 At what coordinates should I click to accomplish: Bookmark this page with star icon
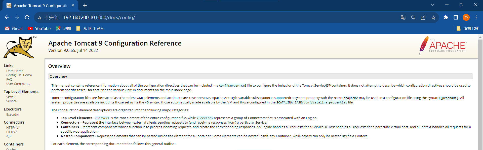433,17
